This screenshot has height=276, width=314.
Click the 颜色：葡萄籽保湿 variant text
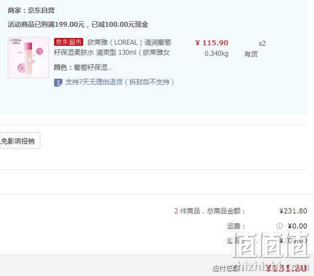click(x=83, y=68)
